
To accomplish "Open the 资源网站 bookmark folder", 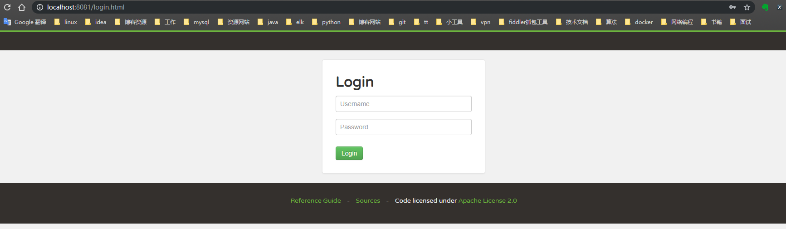I will pos(234,22).
